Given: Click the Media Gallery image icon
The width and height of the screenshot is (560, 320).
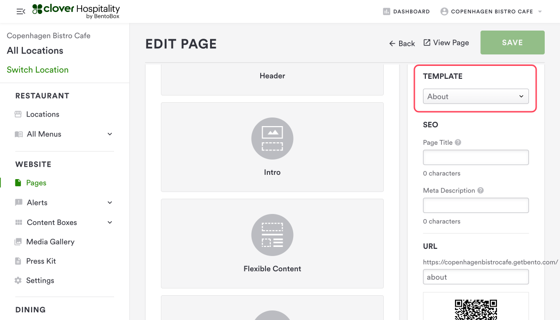Looking at the screenshot, I should (x=18, y=242).
